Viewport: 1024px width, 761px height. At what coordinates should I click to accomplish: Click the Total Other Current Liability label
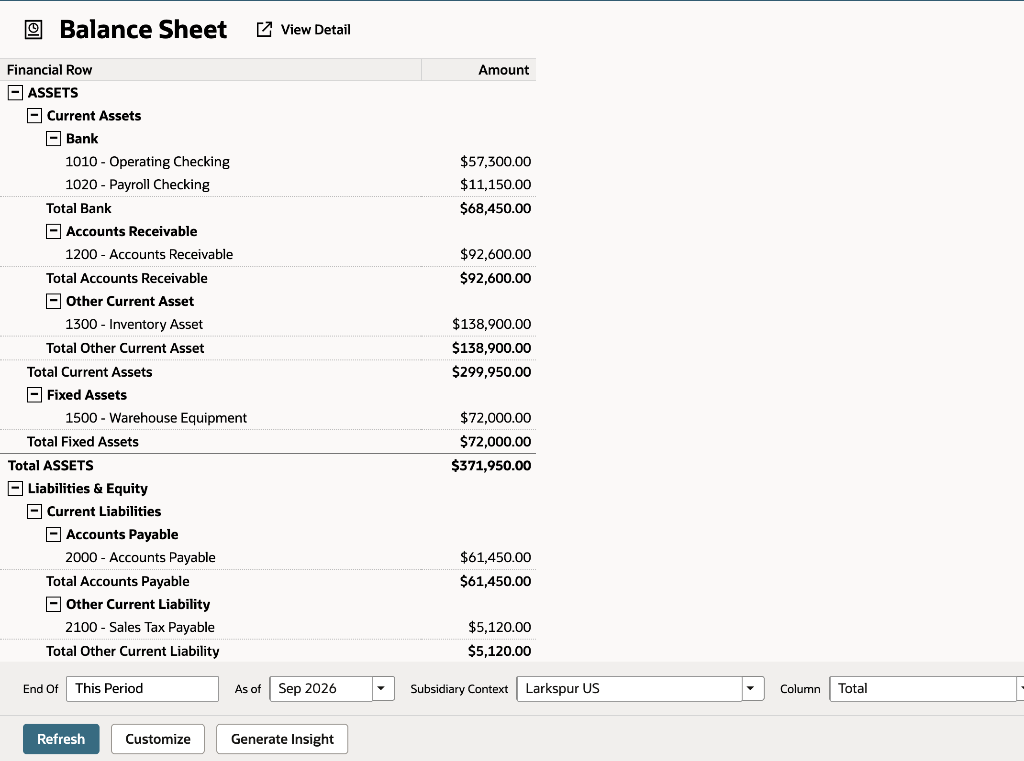click(133, 651)
